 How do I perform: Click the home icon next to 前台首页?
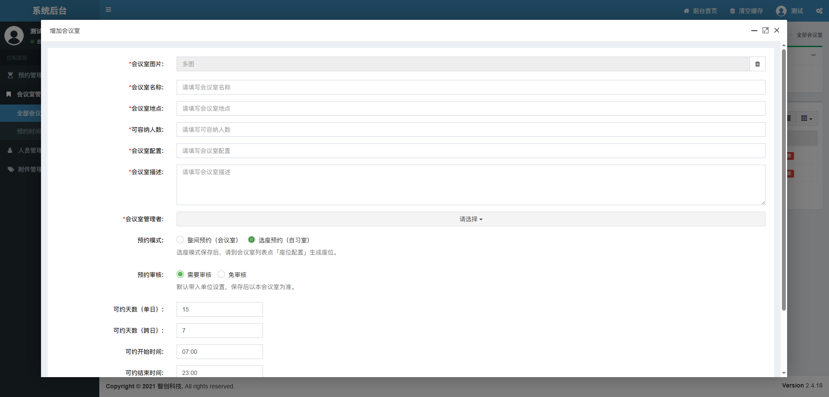[687, 11]
